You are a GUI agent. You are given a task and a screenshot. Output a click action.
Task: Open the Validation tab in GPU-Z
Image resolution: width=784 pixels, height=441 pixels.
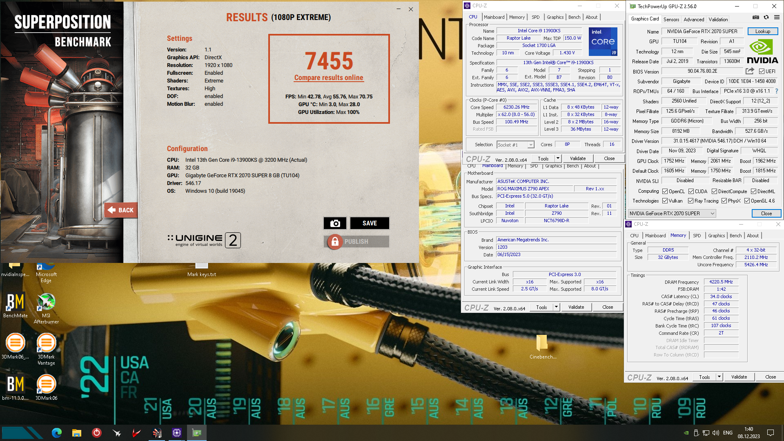point(718,19)
